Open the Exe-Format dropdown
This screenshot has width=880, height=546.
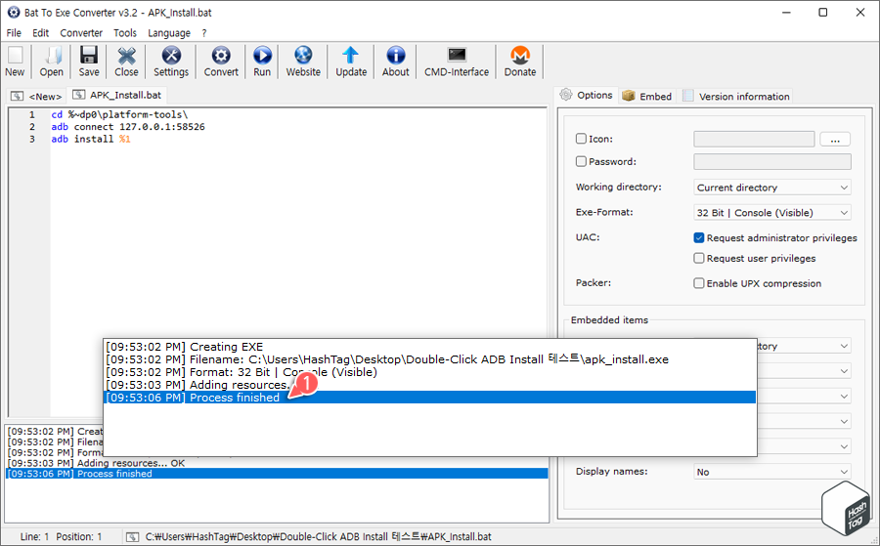[x=772, y=213]
